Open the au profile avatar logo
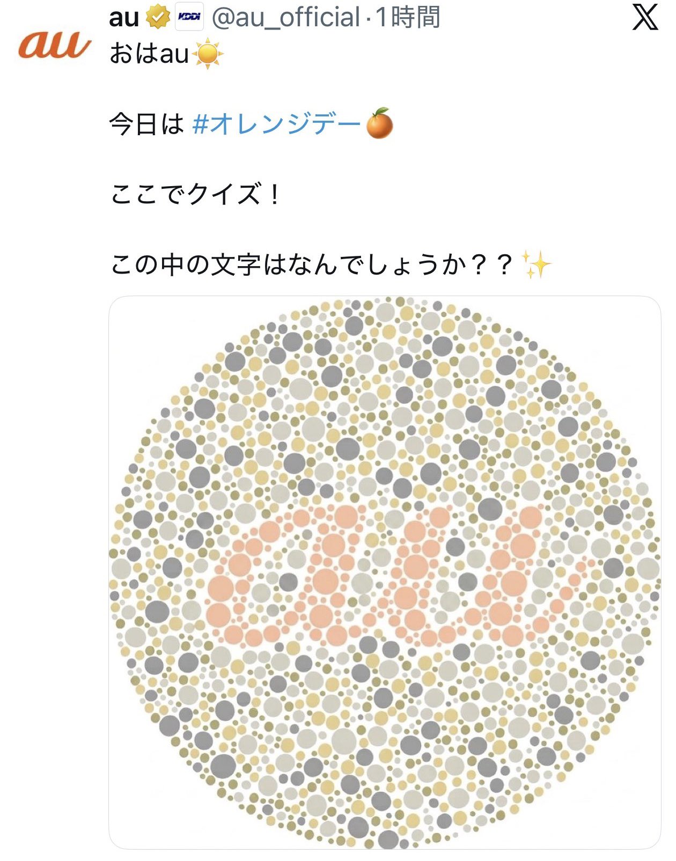Viewport: 676px width, 861px height. [x=55, y=44]
